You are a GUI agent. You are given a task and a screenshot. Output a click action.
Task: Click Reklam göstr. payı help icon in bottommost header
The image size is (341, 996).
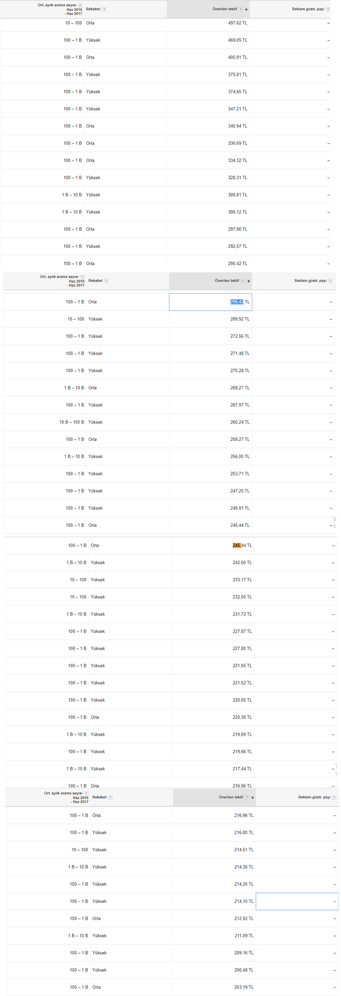334,798
